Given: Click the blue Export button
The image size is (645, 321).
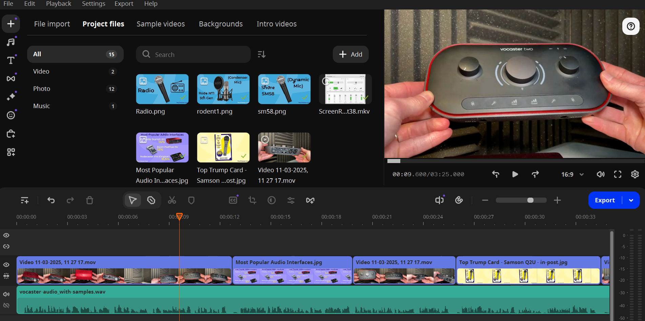Looking at the screenshot, I should [605, 200].
